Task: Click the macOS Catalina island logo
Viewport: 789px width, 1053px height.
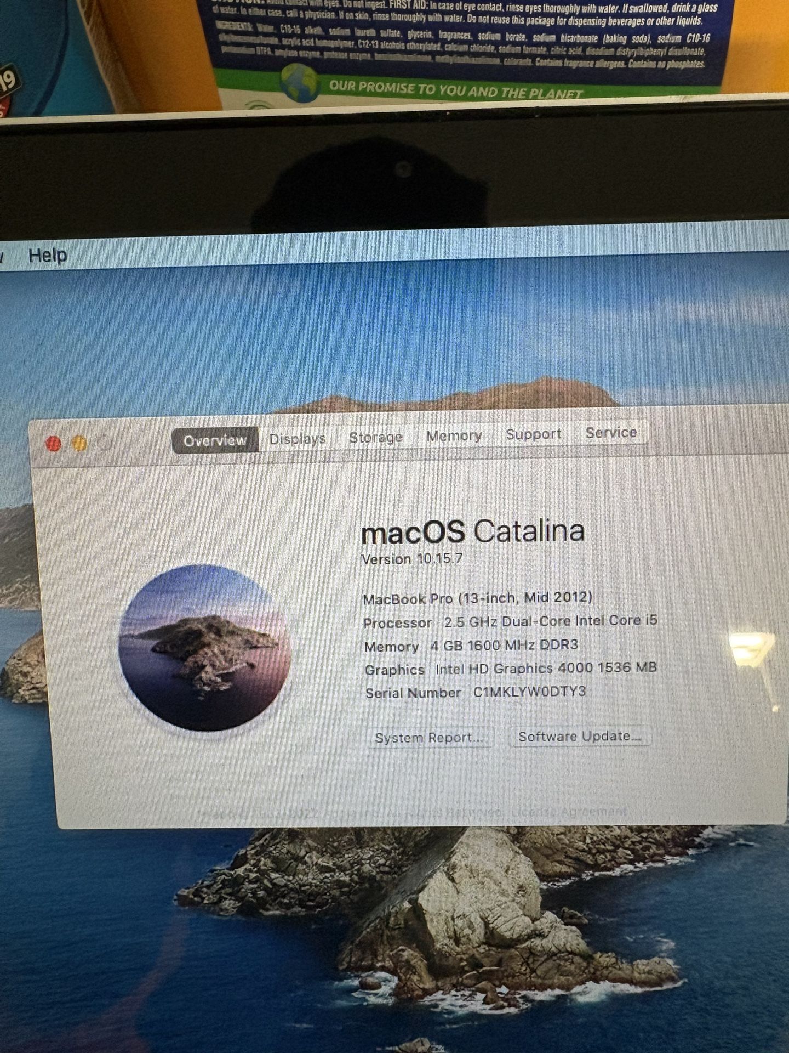Action: [x=204, y=648]
